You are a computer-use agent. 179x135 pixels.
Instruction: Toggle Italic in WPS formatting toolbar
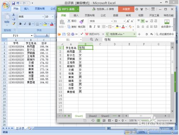coord(95,27)
